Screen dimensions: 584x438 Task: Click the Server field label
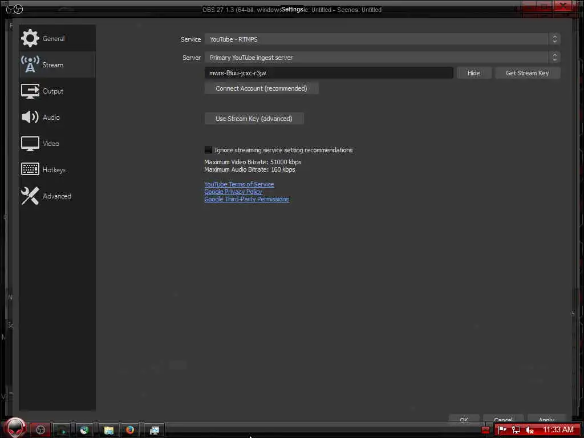click(x=192, y=58)
